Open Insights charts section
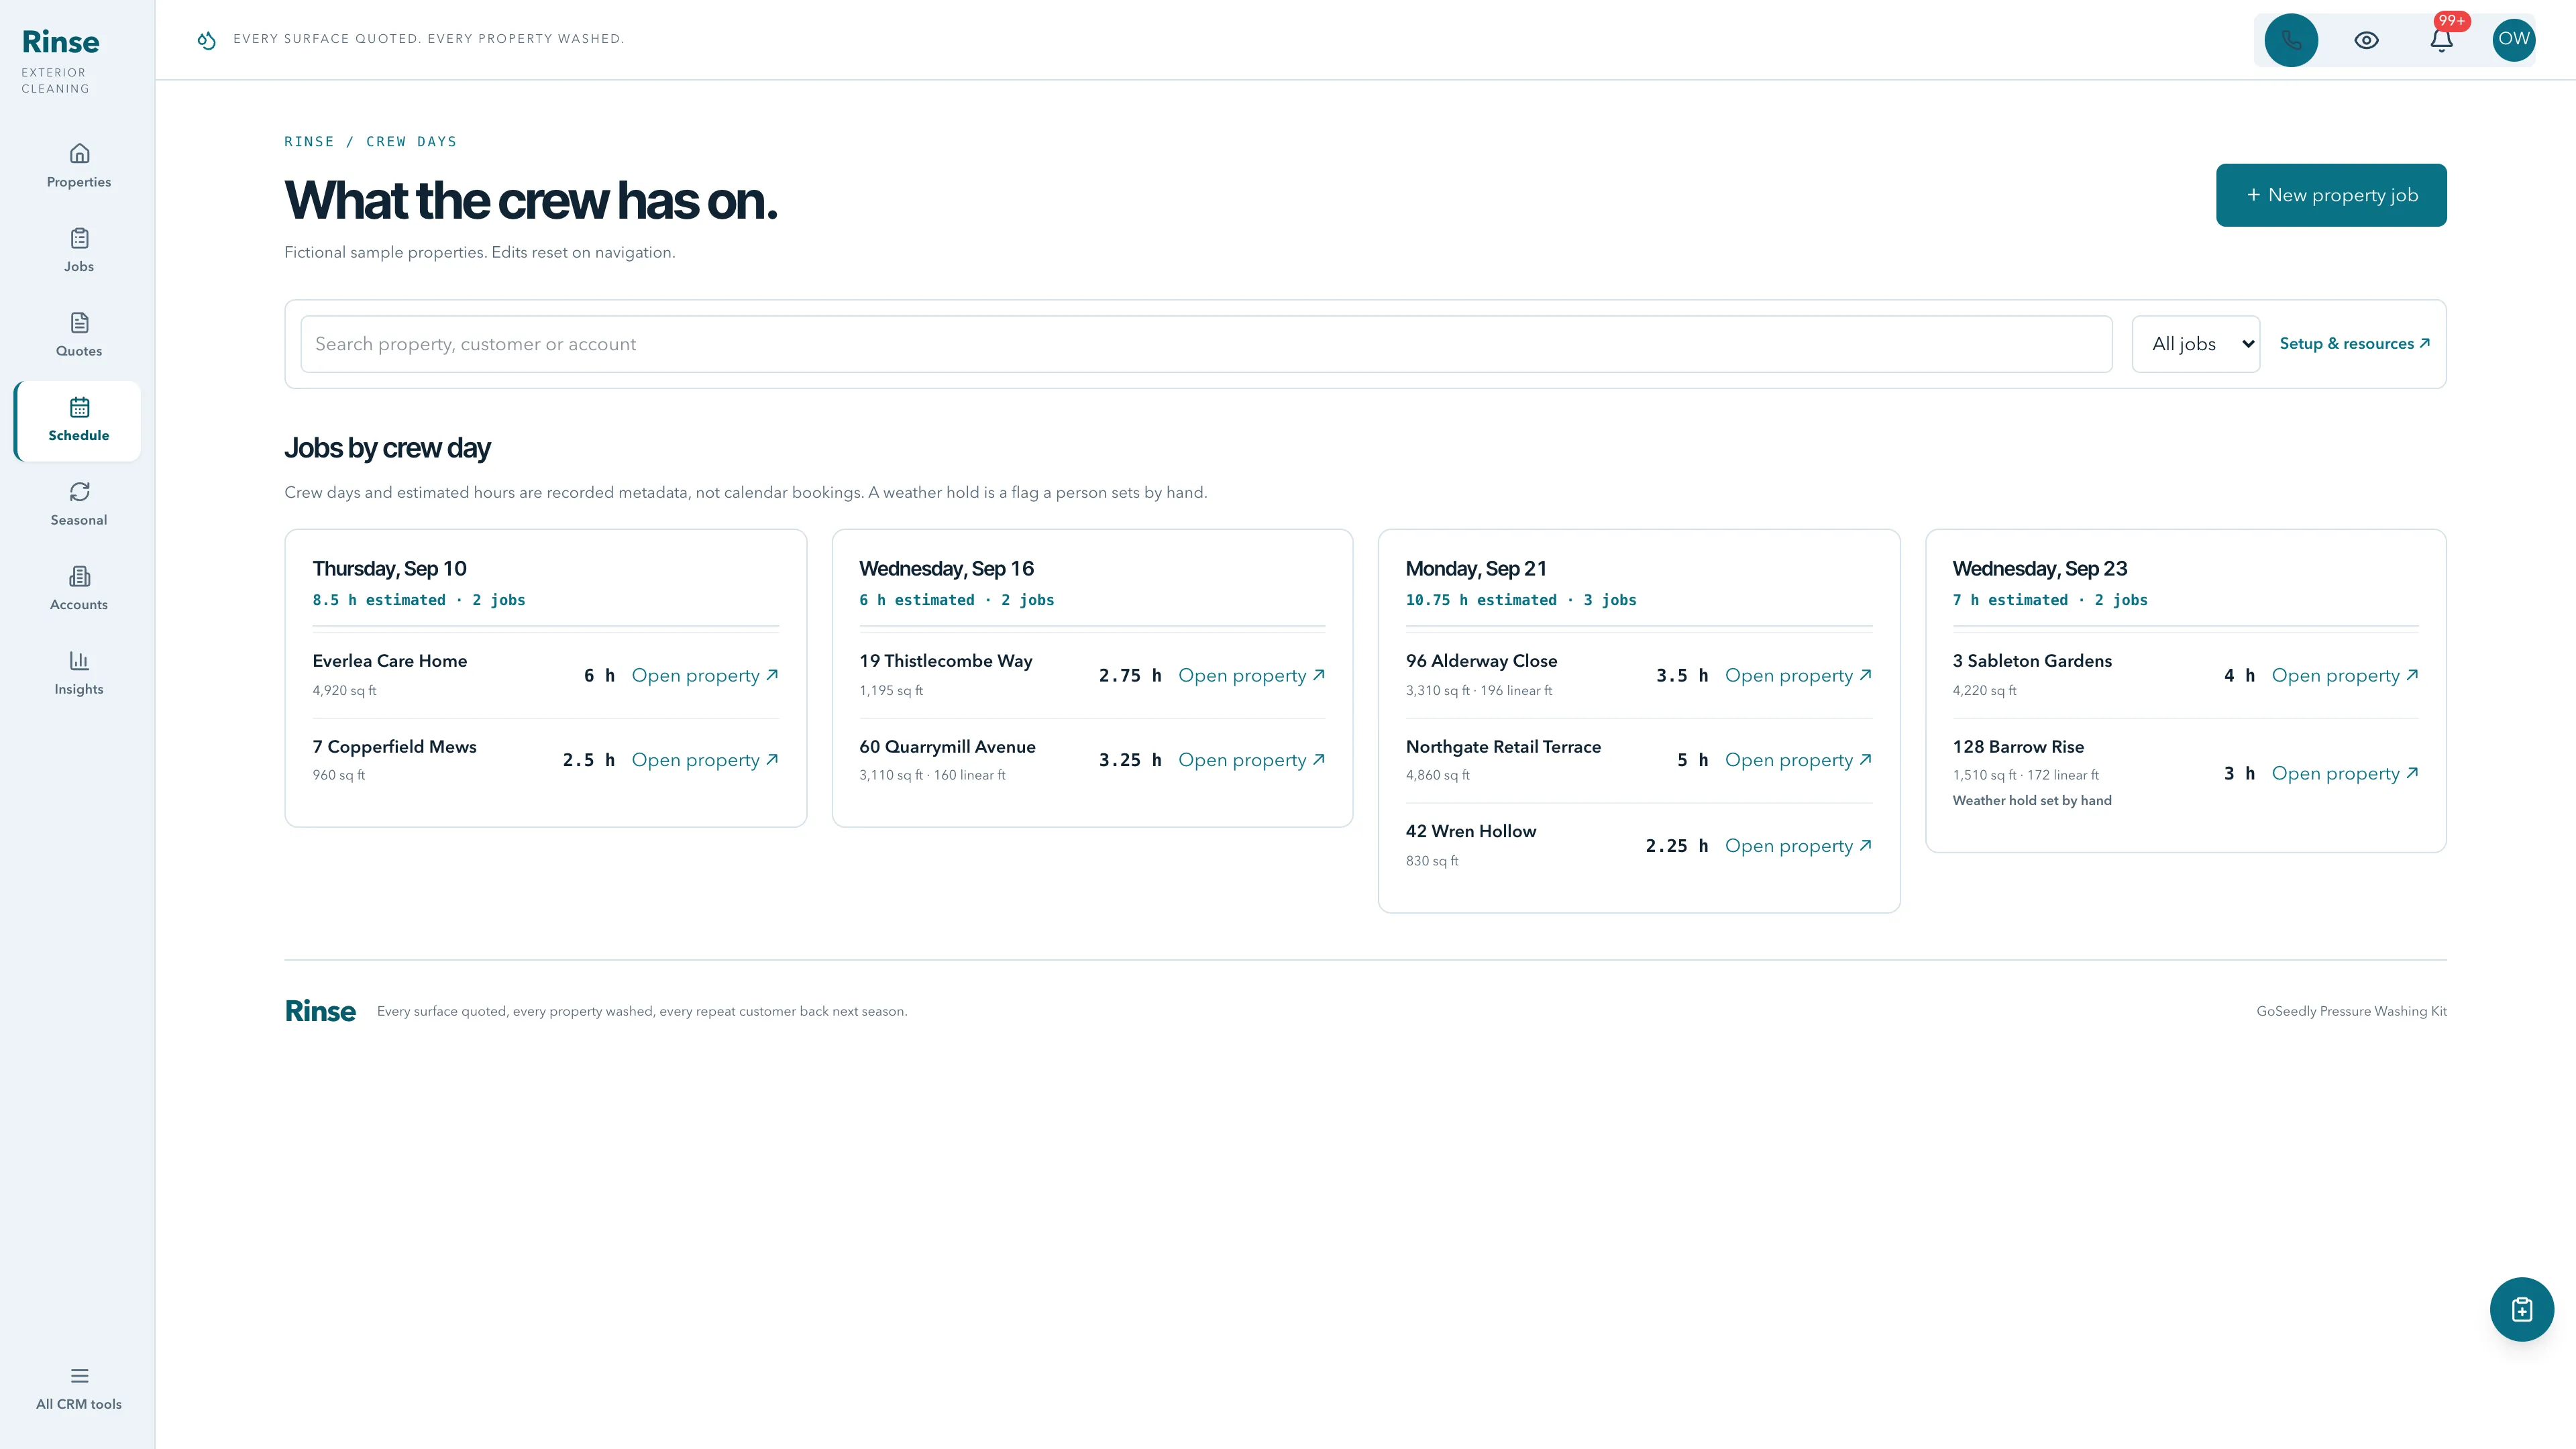This screenshot has width=2576, height=1449. (x=79, y=673)
